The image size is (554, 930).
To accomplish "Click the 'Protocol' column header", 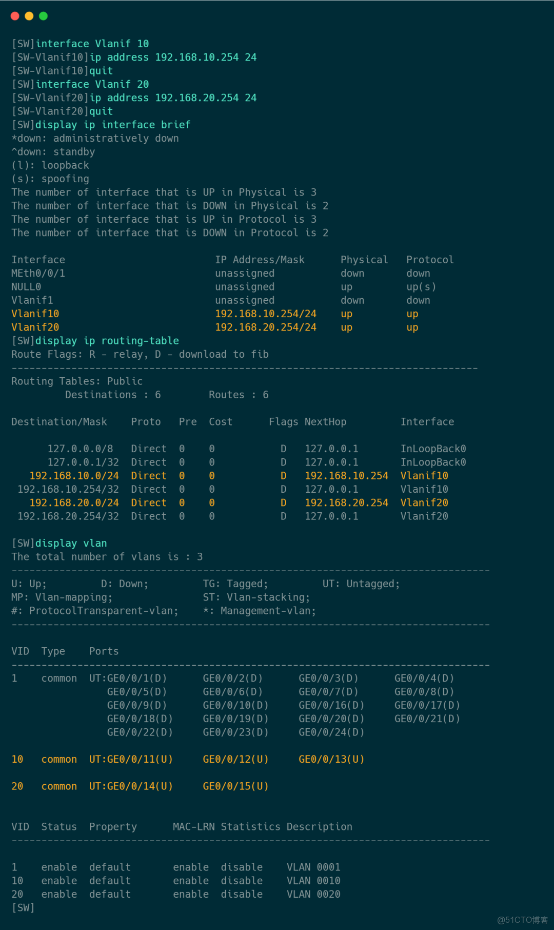I will coord(430,260).
